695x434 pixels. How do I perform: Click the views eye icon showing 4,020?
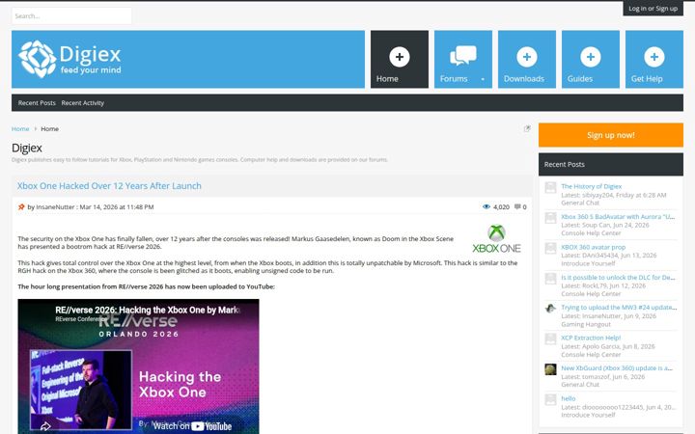pyautogui.click(x=486, y=206)
